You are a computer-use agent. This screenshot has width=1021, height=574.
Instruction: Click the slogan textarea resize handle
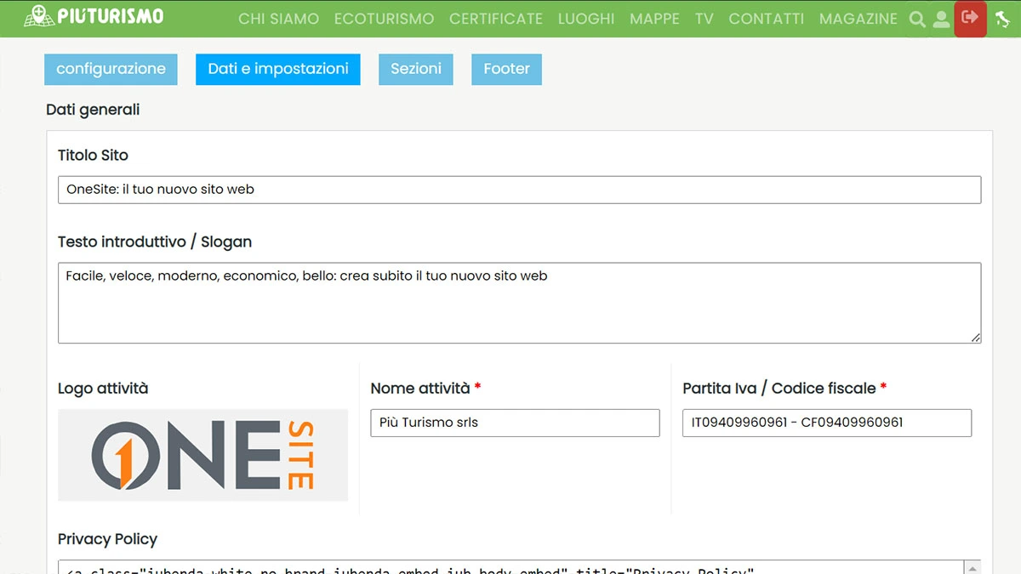(975, 338)
